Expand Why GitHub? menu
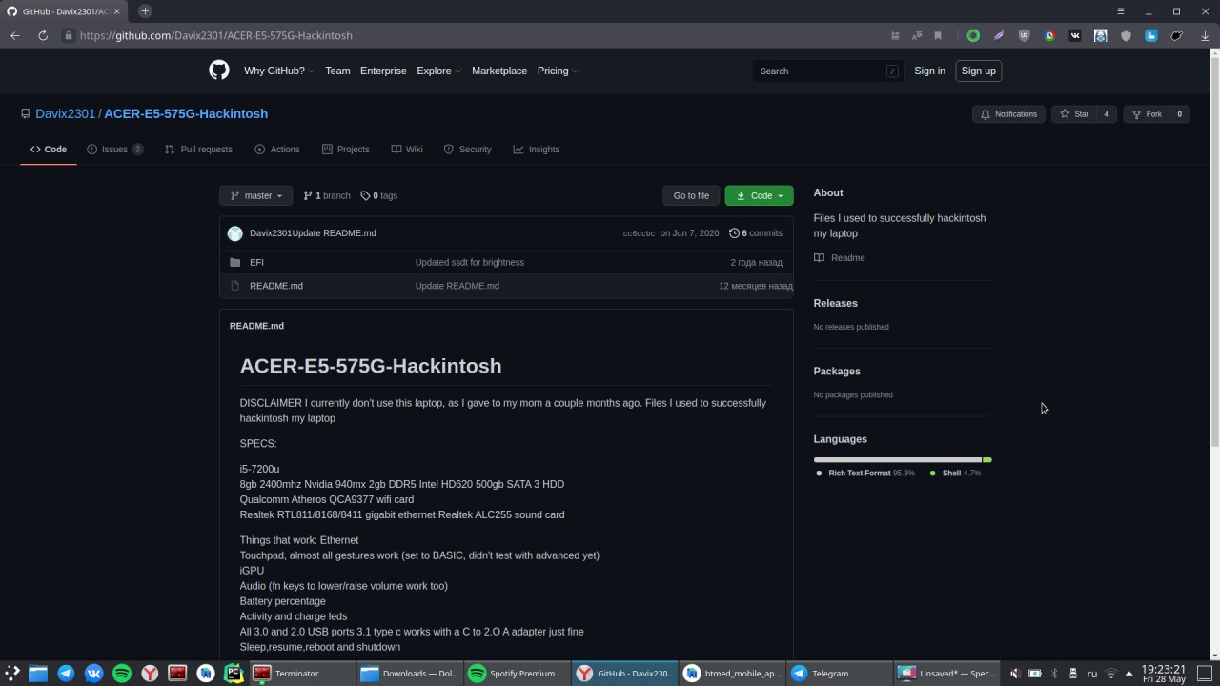 (279, 71)
